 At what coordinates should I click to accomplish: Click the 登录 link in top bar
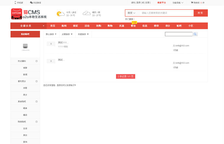(139, 3)
